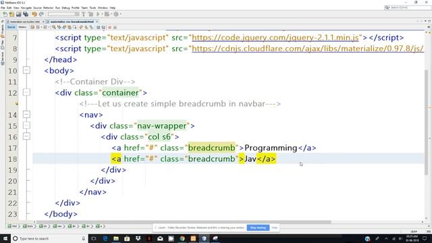Click the Profile Project toolbar icon

pyautogui.click(x=116, y=14)
